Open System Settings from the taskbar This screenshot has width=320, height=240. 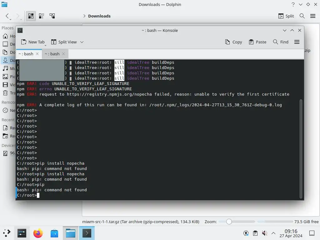[x=22, y=233]
